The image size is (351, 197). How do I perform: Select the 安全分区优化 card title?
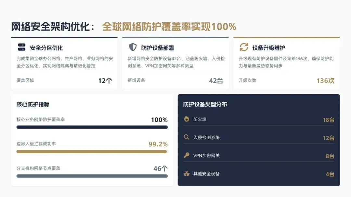coord(46,48)
